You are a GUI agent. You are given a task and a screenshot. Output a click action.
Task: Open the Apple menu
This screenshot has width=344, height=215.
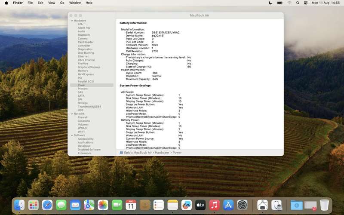coord(6,3)
